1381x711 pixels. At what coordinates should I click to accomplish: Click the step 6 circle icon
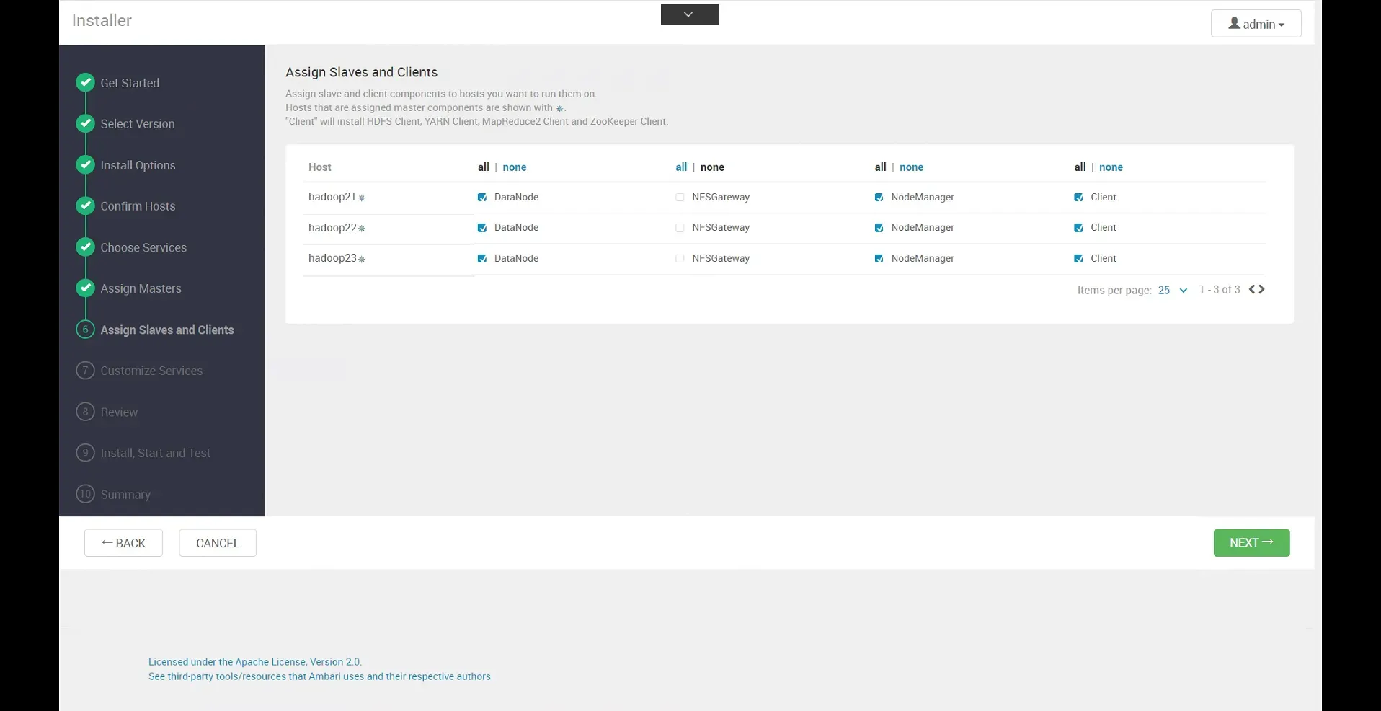tap(85, 330)
